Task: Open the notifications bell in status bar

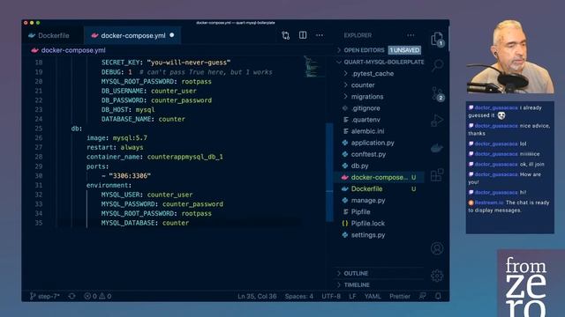Action: [x=438, y=296]
